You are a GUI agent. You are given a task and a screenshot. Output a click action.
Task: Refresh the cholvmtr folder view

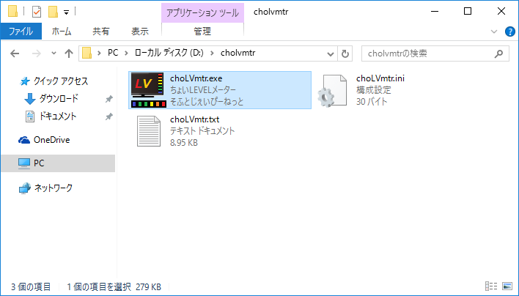click(345, 53)
